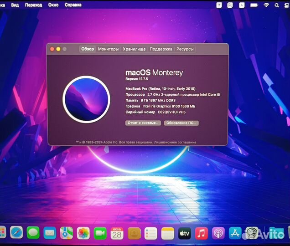Open System Preferences gear in Dock
290x246 pixels.
point(252,233)
